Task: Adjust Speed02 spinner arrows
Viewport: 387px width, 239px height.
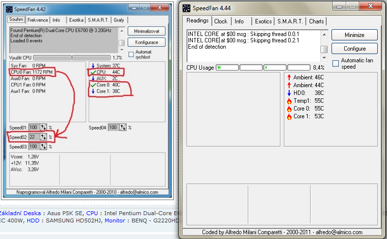Action: pos(43,137)
